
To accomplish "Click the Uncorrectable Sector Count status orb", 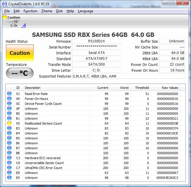I will (9, 163).
